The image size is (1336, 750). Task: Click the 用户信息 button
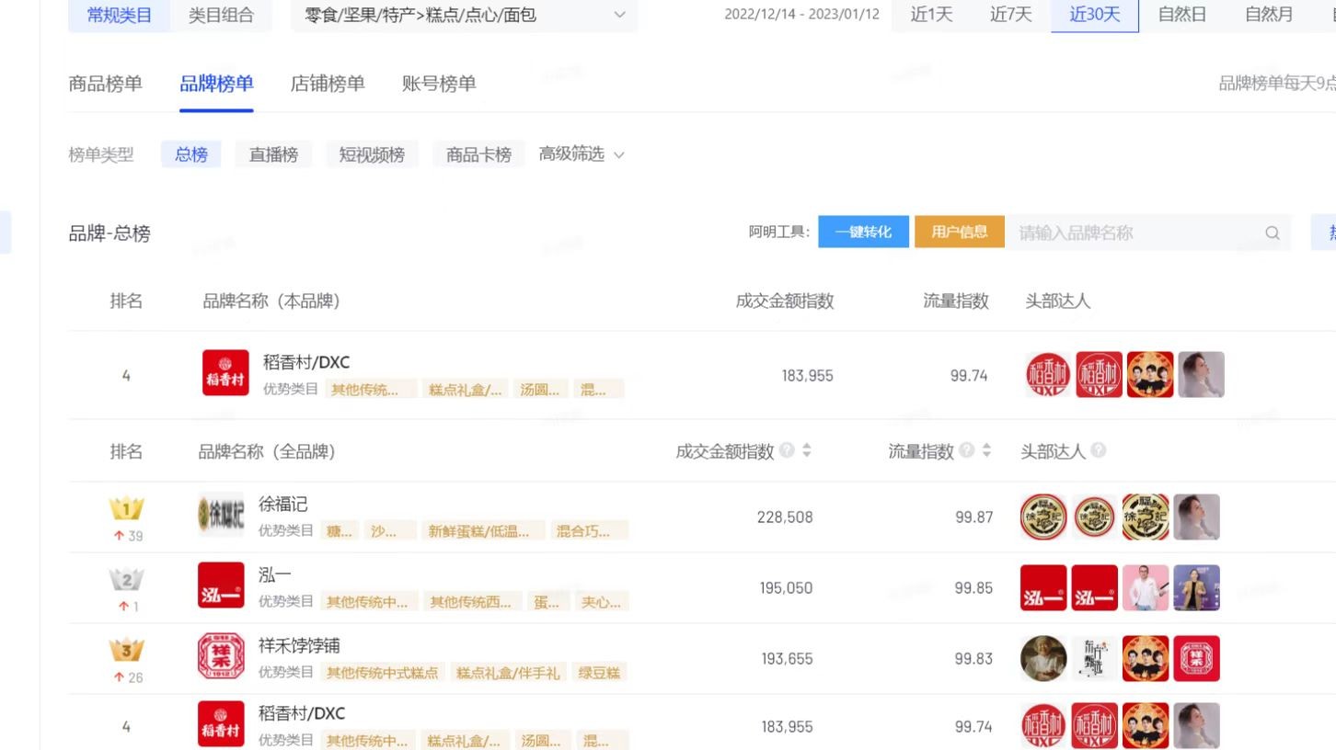[959, 232]
